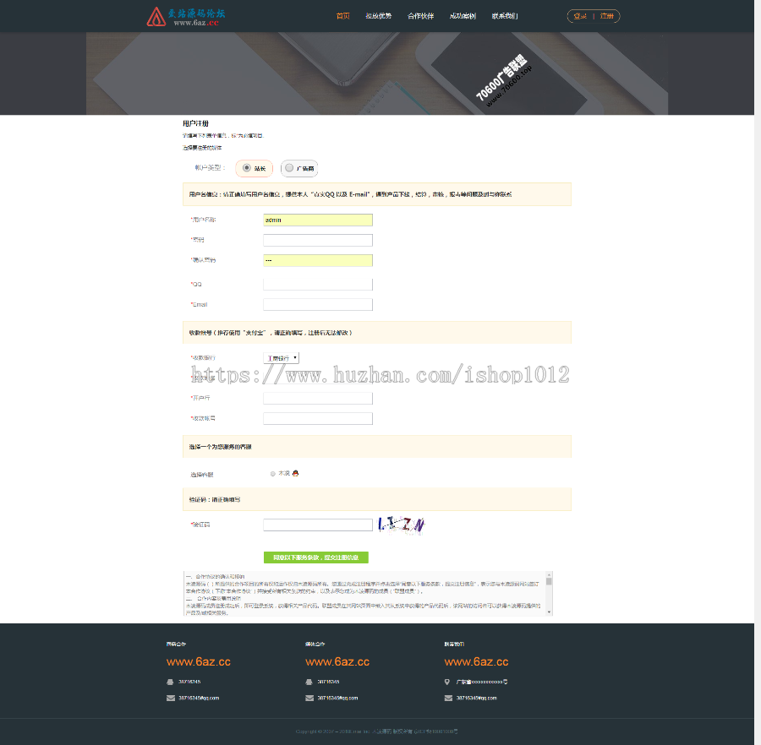
Task: Click www.6az.cc under media cooperation column
Action: coord(337,661)
